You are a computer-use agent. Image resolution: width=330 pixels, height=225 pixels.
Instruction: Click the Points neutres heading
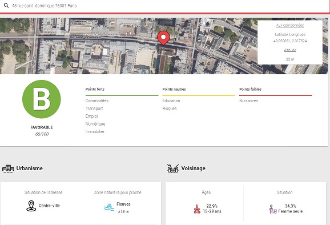tap(174, 89)
